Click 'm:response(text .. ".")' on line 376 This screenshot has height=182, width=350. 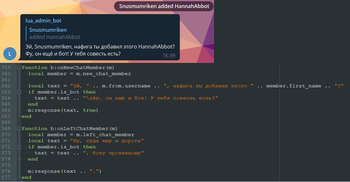click(64, 171)
